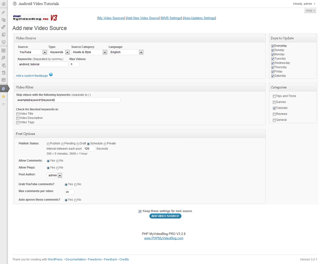Open the www.PHPMyVideoBlog.com link

coord(164,238)
